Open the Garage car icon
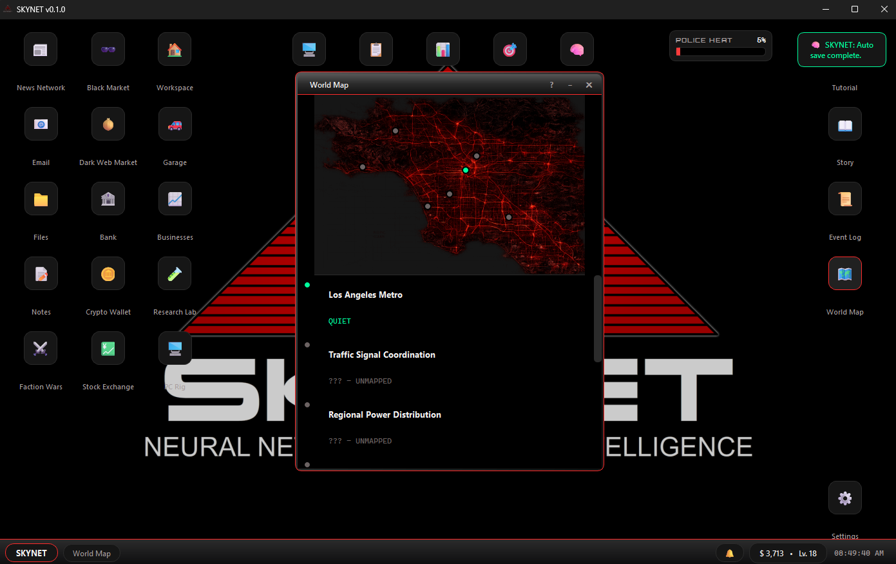 tap(175, 124)
